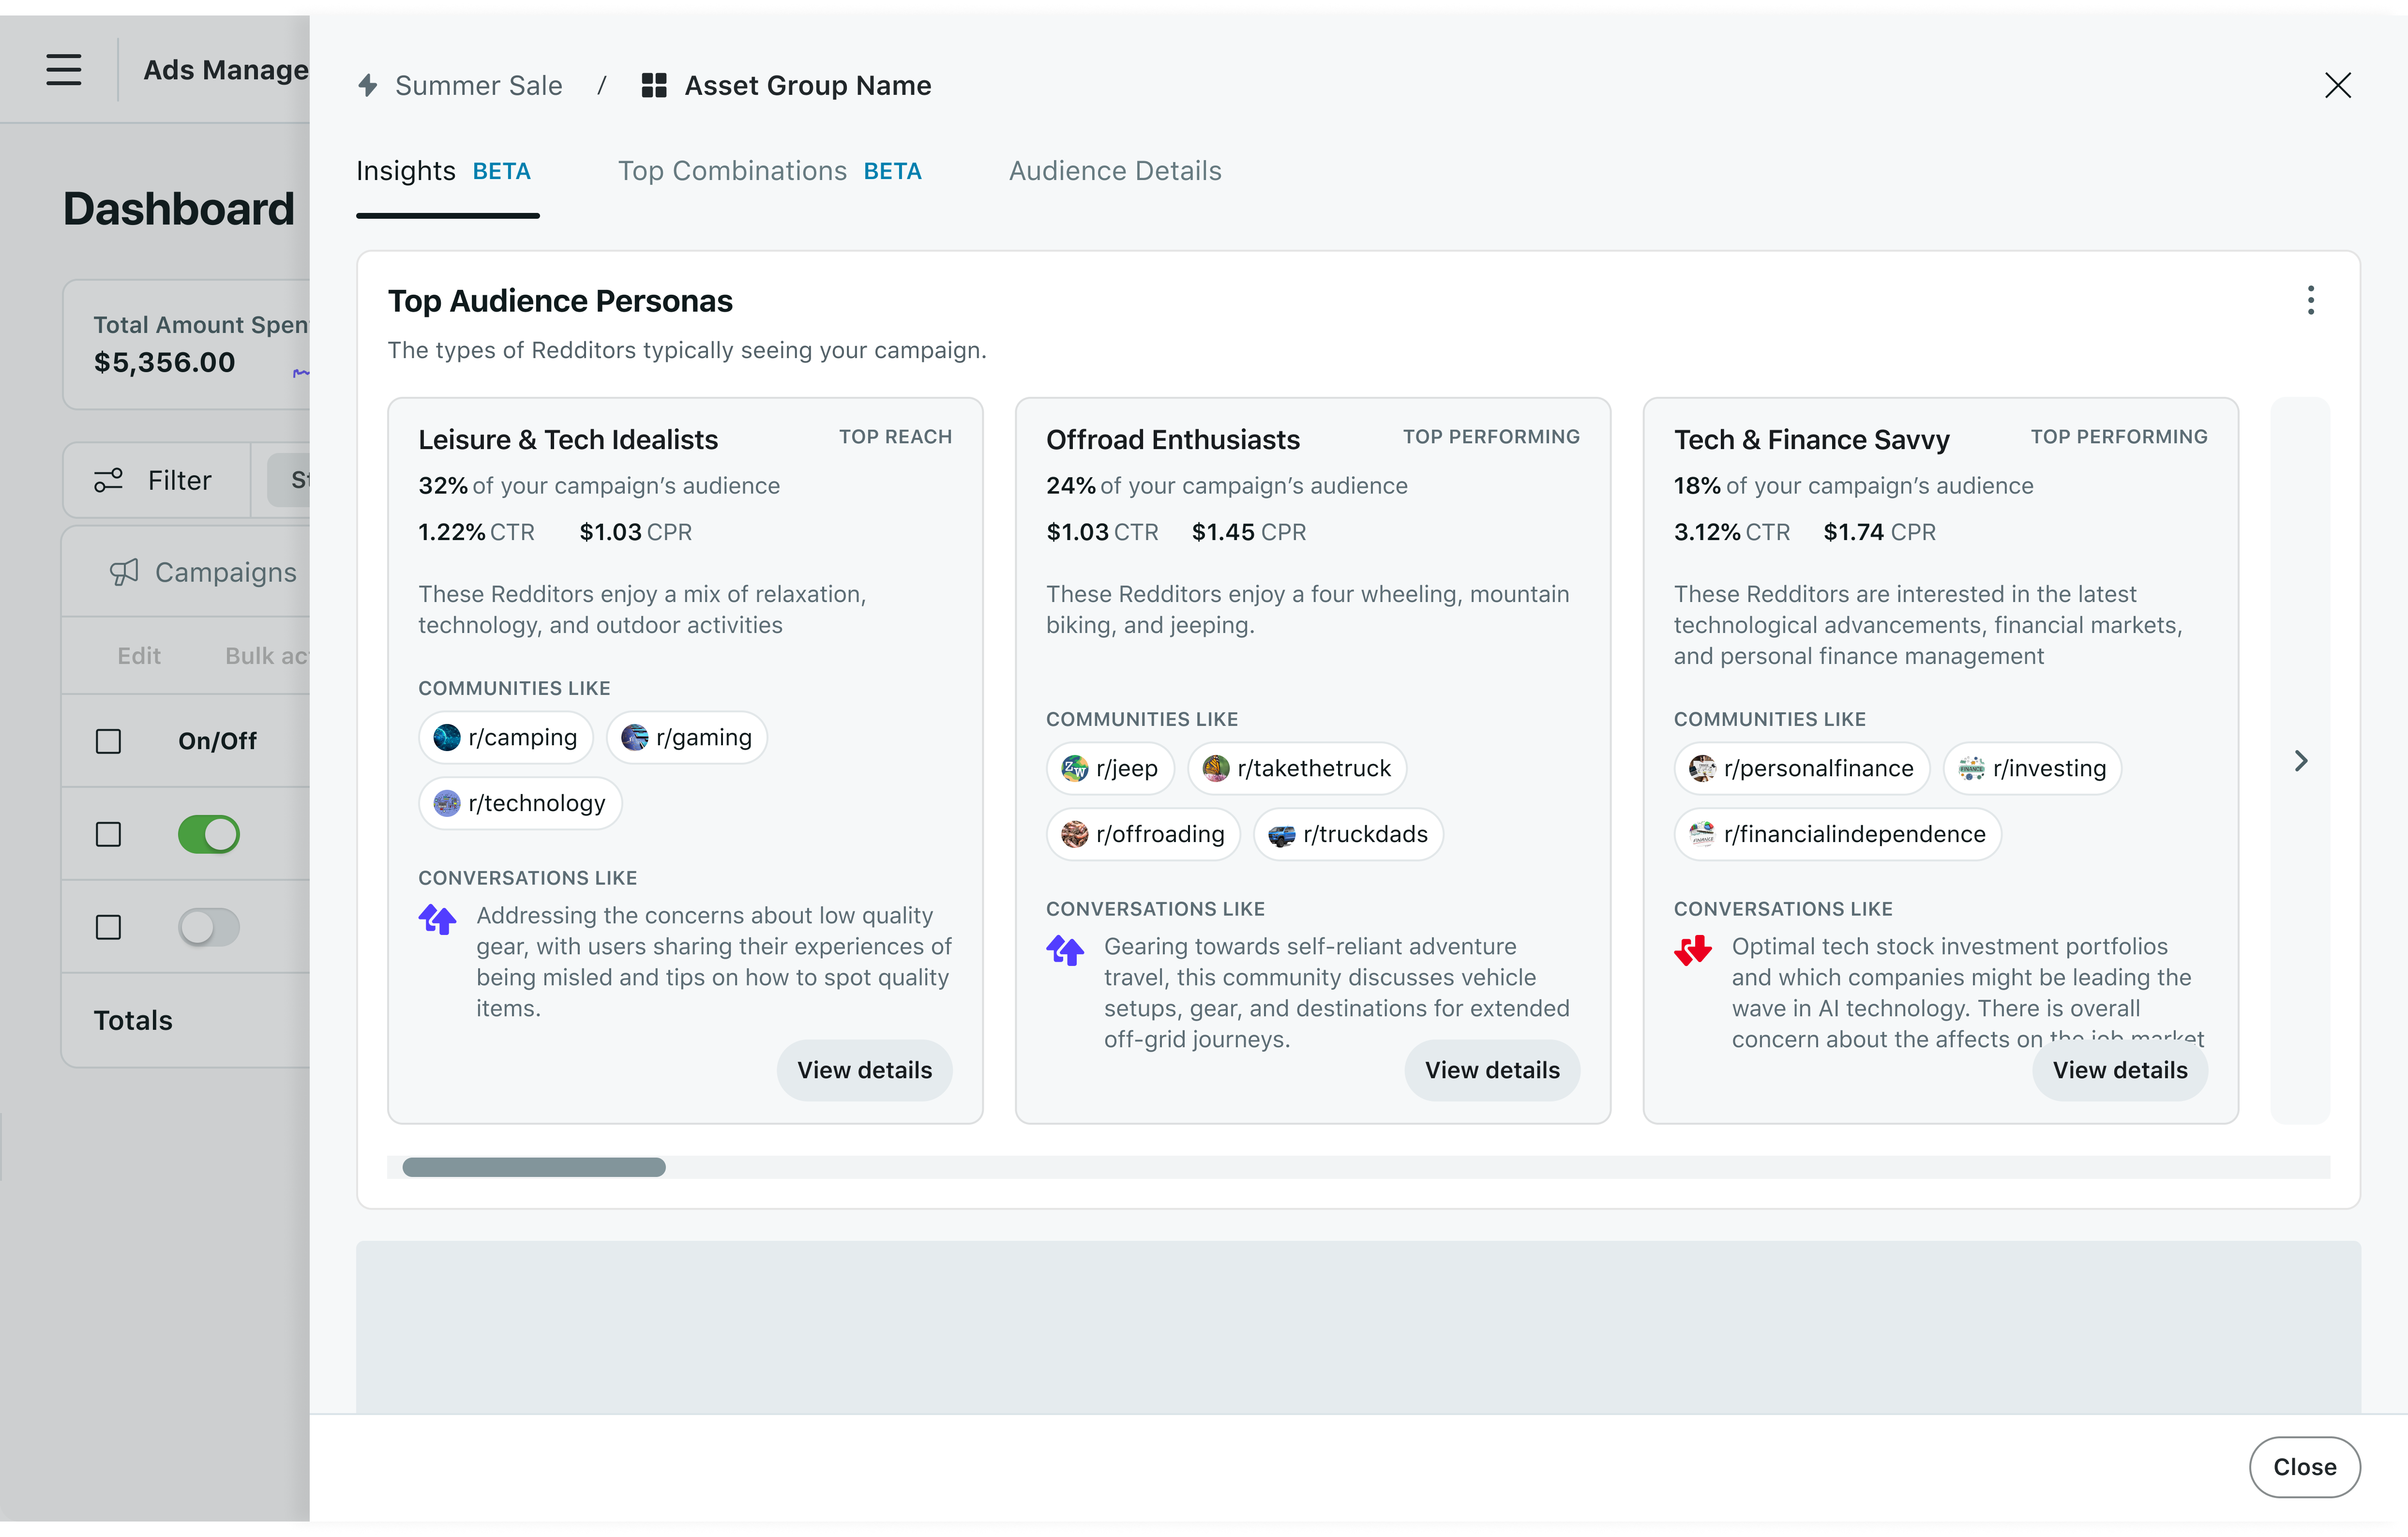Image resolution: width=2408 pixels, height=1537 pixels.
Task: Click the horizontal personas scrollbar thumb
Action: coord(534,1167)
